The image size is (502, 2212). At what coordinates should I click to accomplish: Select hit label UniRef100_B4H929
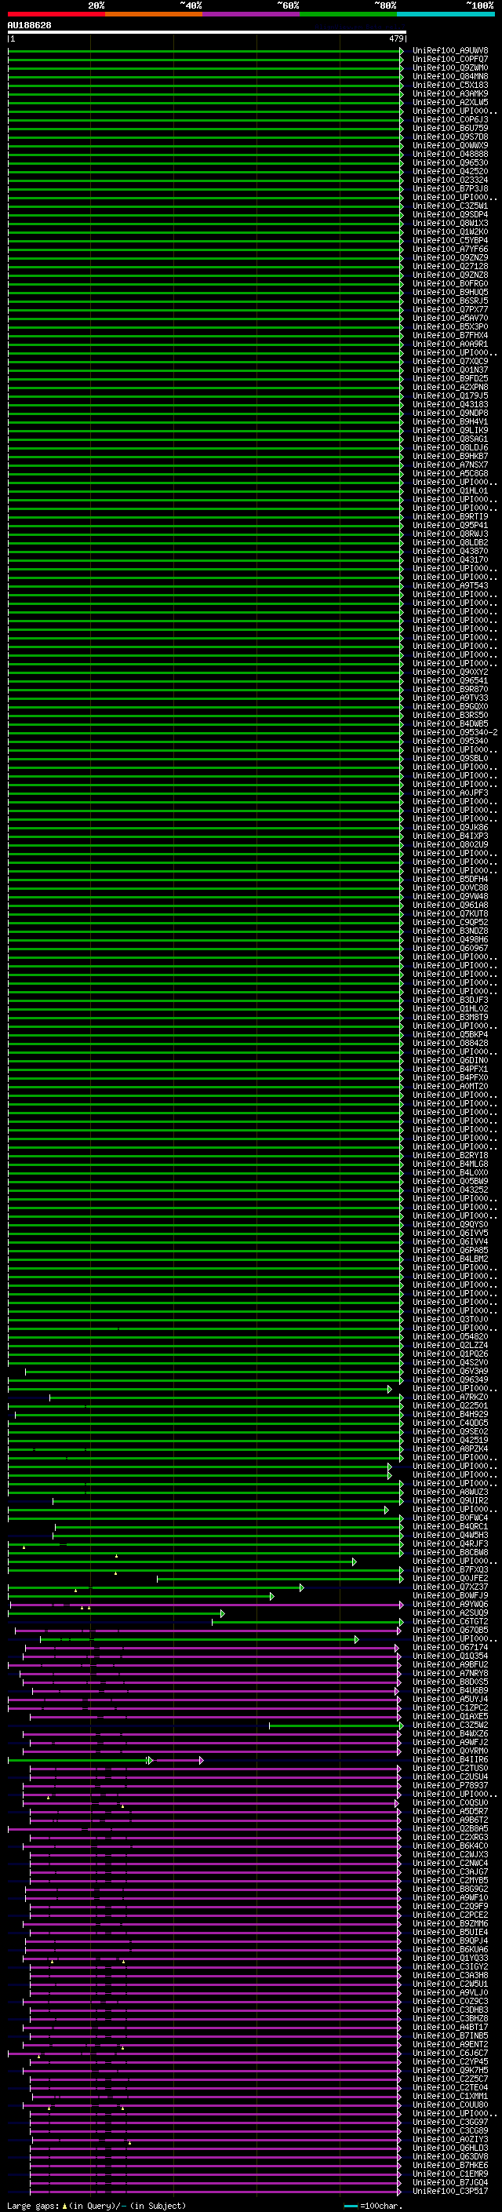tap(450, 1414)
